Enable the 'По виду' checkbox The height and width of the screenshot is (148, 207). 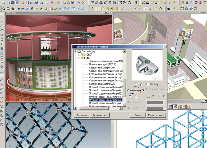(148, 84)
